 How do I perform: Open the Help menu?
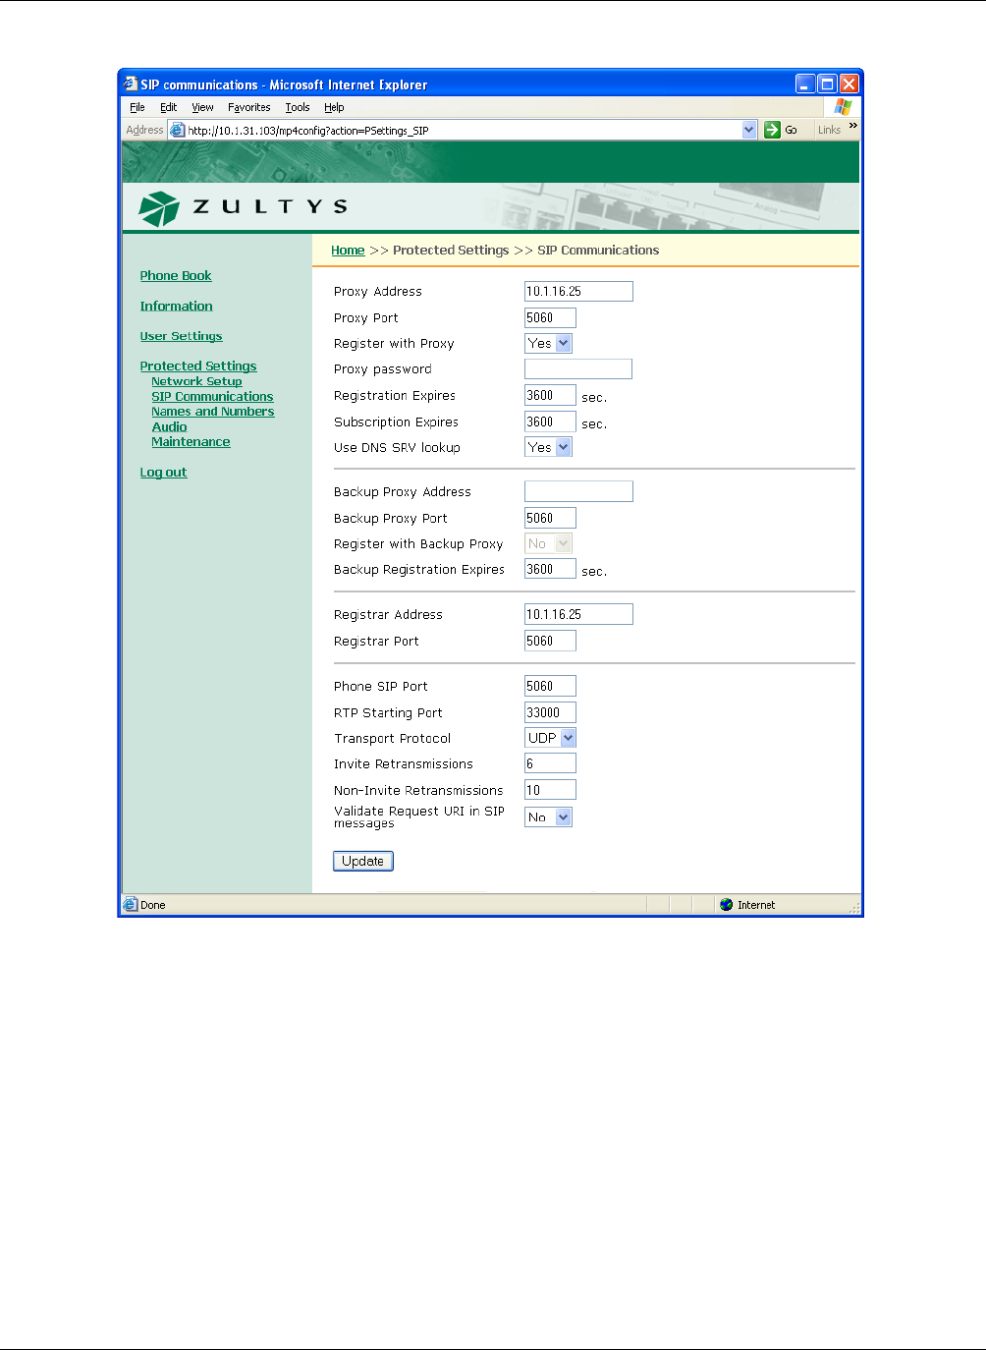[334, 107]
